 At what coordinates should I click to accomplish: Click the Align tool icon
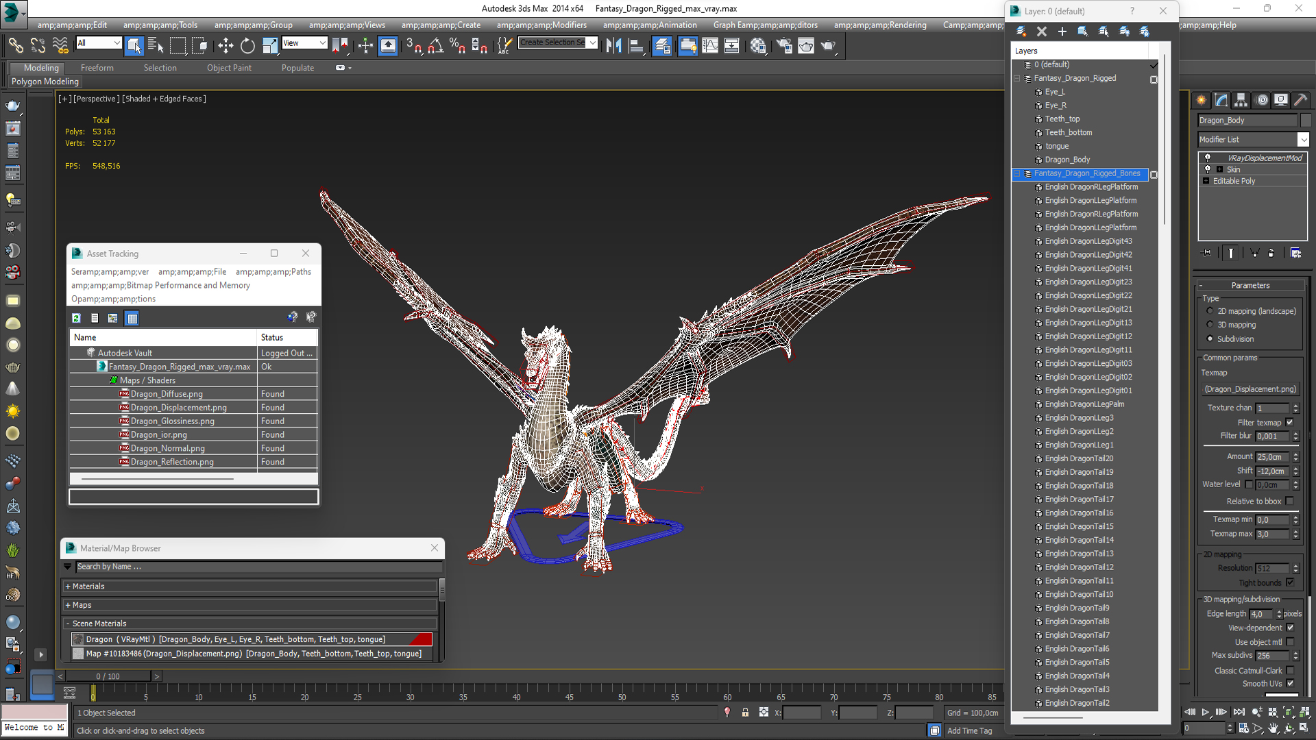click(x=637, y=46)
